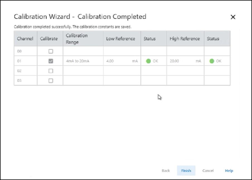
Task: Click the green High Reference status indicator
Action: point(212,61)
